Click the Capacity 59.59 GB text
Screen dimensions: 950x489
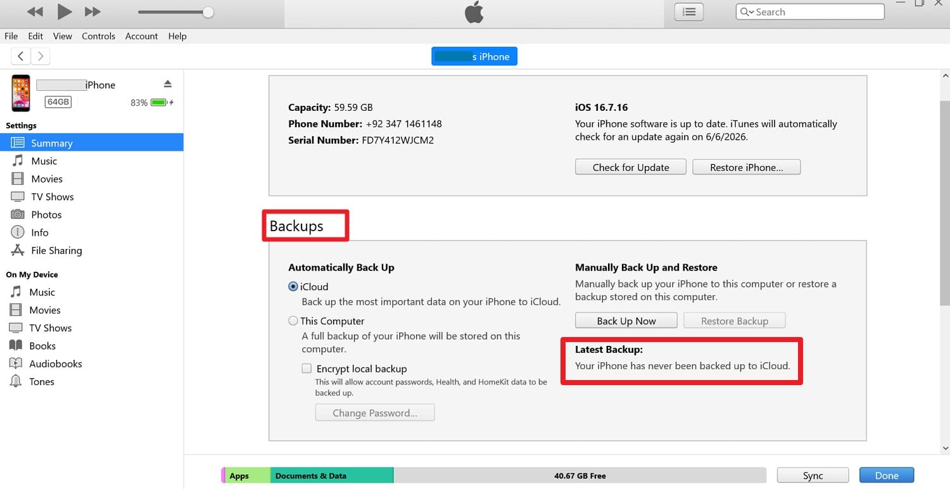pyautogui.click(x=331, y=108)
